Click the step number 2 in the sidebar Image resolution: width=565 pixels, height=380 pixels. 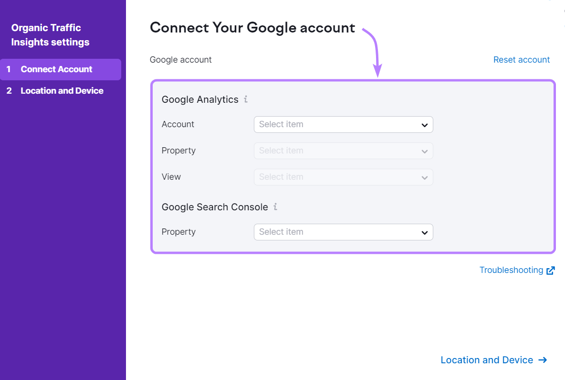coord(8,90)
